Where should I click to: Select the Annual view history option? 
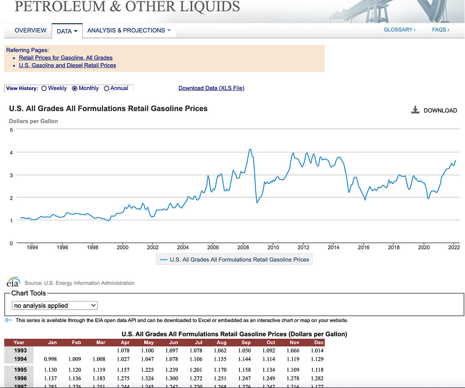pos(107,89)
